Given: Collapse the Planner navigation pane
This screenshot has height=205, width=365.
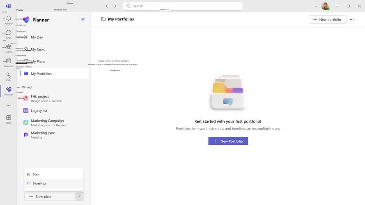Looking at the screenshot, I should (83, 20).
